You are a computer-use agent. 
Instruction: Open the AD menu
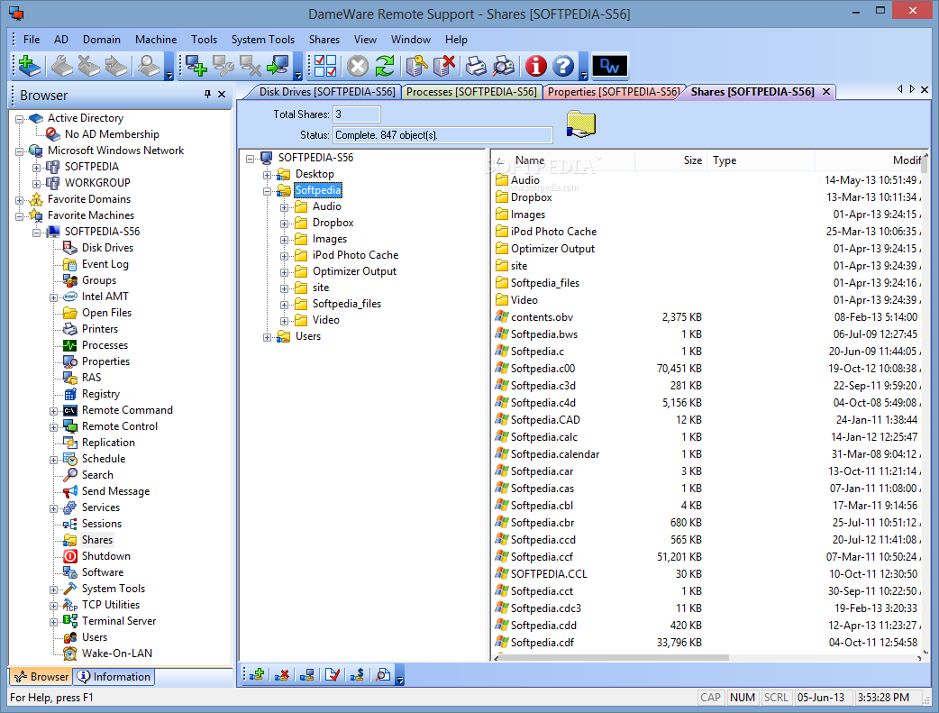point(61,40)
